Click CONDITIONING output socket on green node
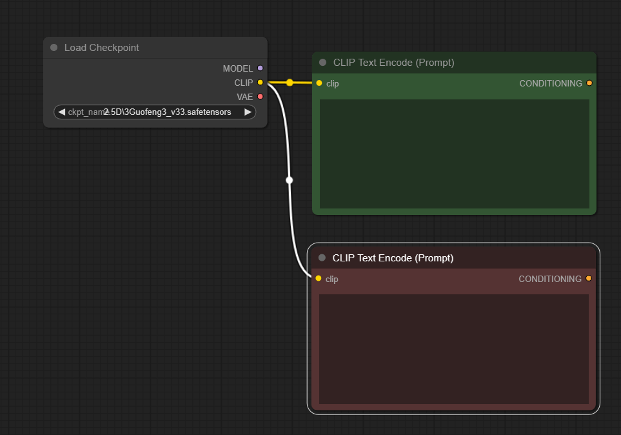 tap(589, 83)
